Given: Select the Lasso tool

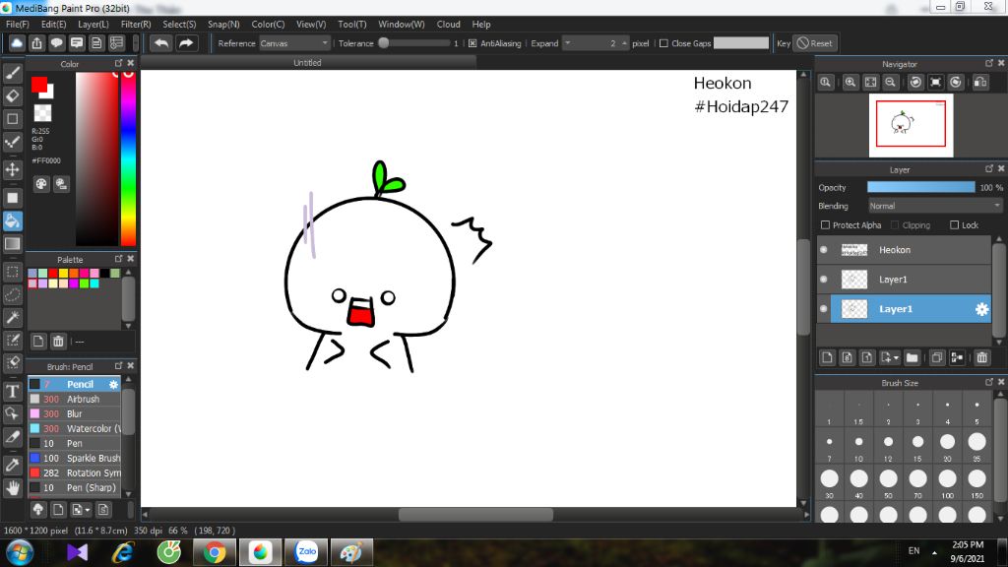Looking at the screenshot, I should click(x=12, y=294).
